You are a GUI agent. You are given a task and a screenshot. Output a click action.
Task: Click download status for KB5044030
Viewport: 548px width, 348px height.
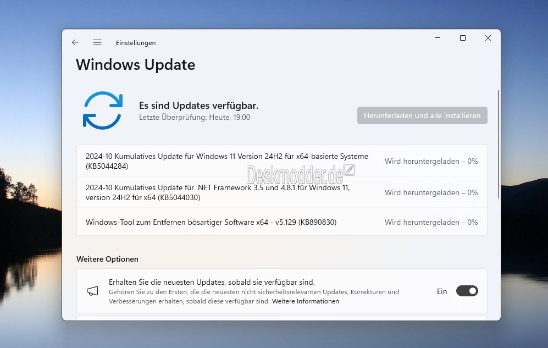(431, 193)
